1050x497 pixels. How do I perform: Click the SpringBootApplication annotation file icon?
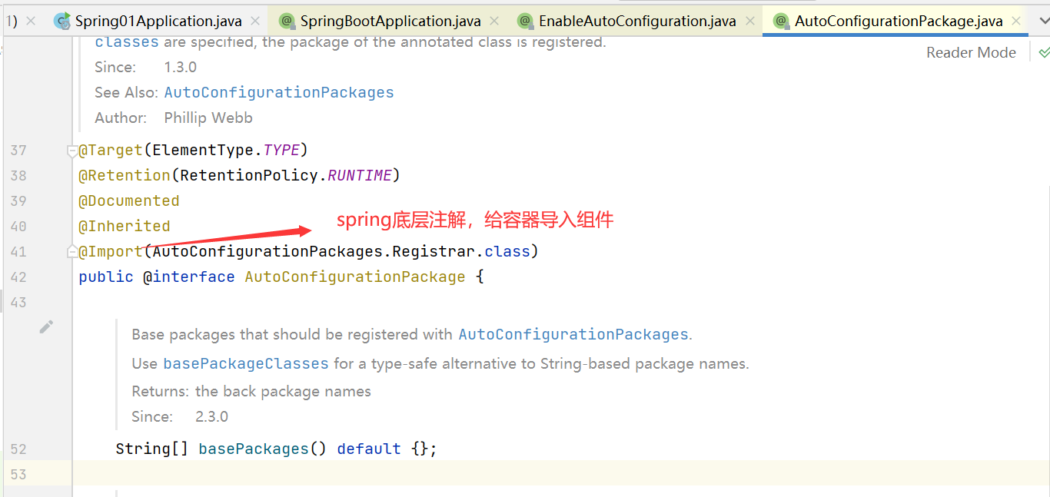(x=287, y=21)
